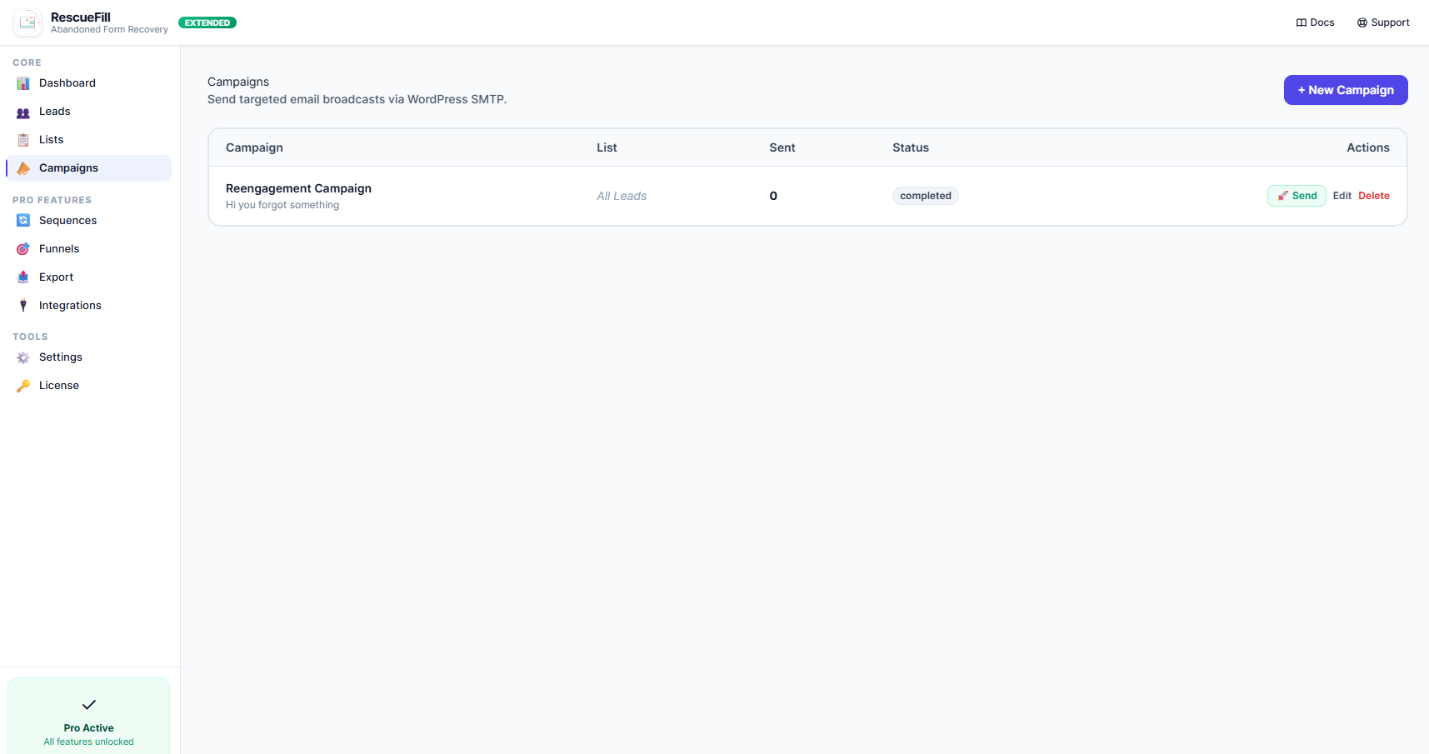Viewport: 1429px width, 754px height.
Task: Open the Support page
Action: (1383, 22)
